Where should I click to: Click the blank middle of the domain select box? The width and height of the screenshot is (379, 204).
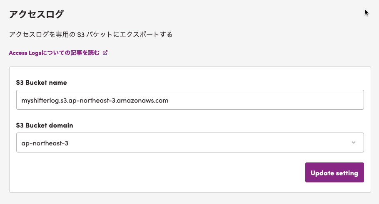tap(208, 143)
